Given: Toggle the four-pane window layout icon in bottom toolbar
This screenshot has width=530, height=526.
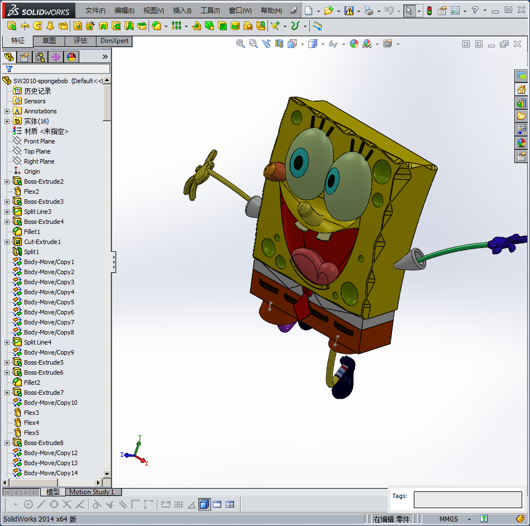Looking at the screenshot, I should (x=230, y=504).
